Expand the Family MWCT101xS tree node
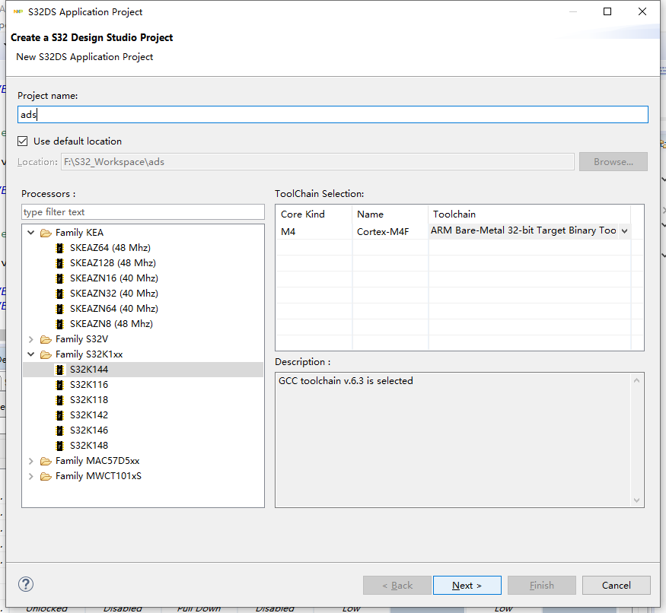The image size is (666, 613). point(31,476)
